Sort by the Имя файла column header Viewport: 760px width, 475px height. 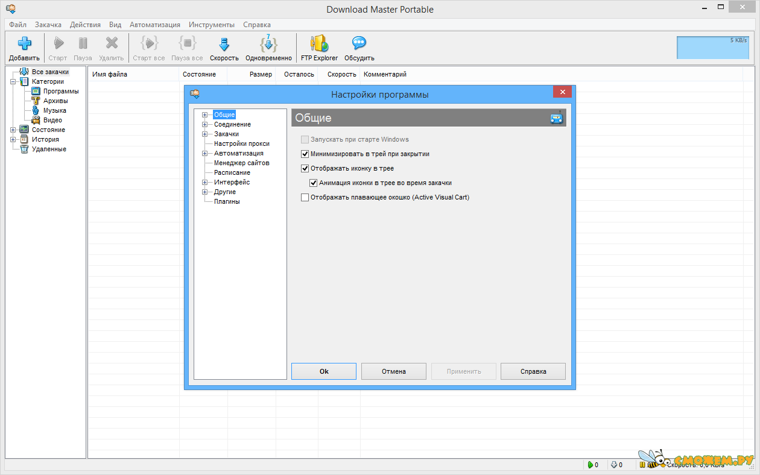[134, 74]
